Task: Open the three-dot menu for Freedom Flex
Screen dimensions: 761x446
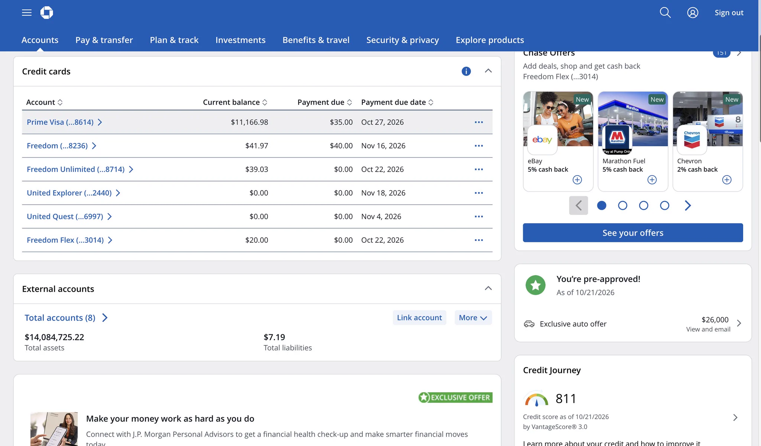Action: 479,240
